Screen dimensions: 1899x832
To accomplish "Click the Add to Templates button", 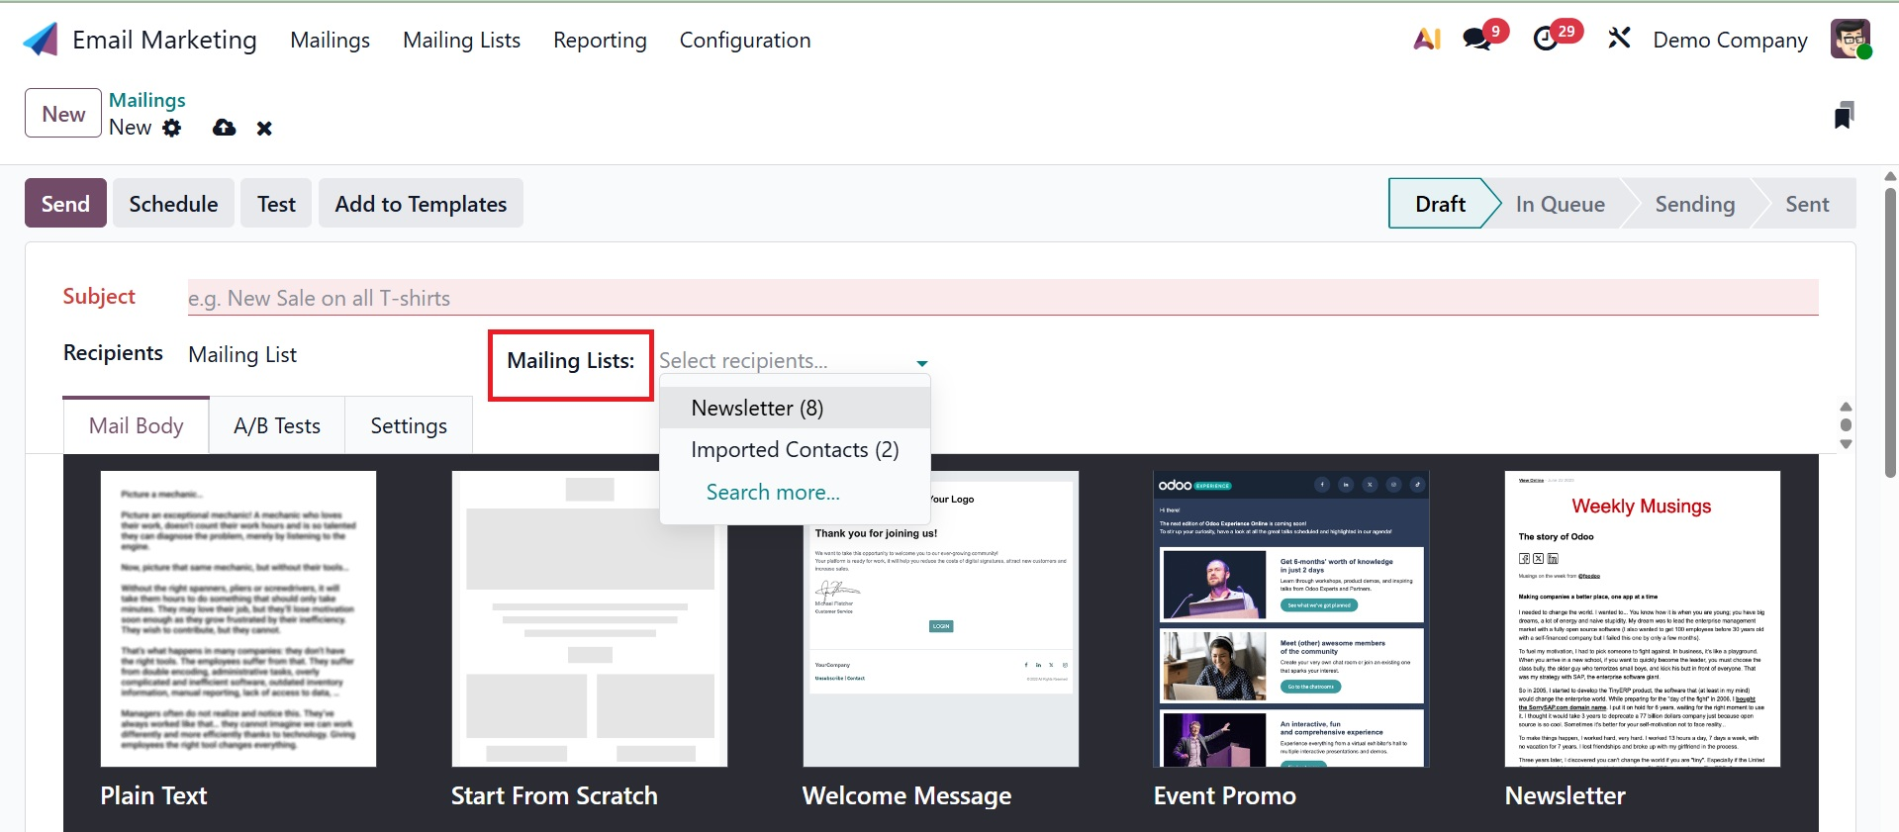I will pyautogui.click(x=421, y=204).
